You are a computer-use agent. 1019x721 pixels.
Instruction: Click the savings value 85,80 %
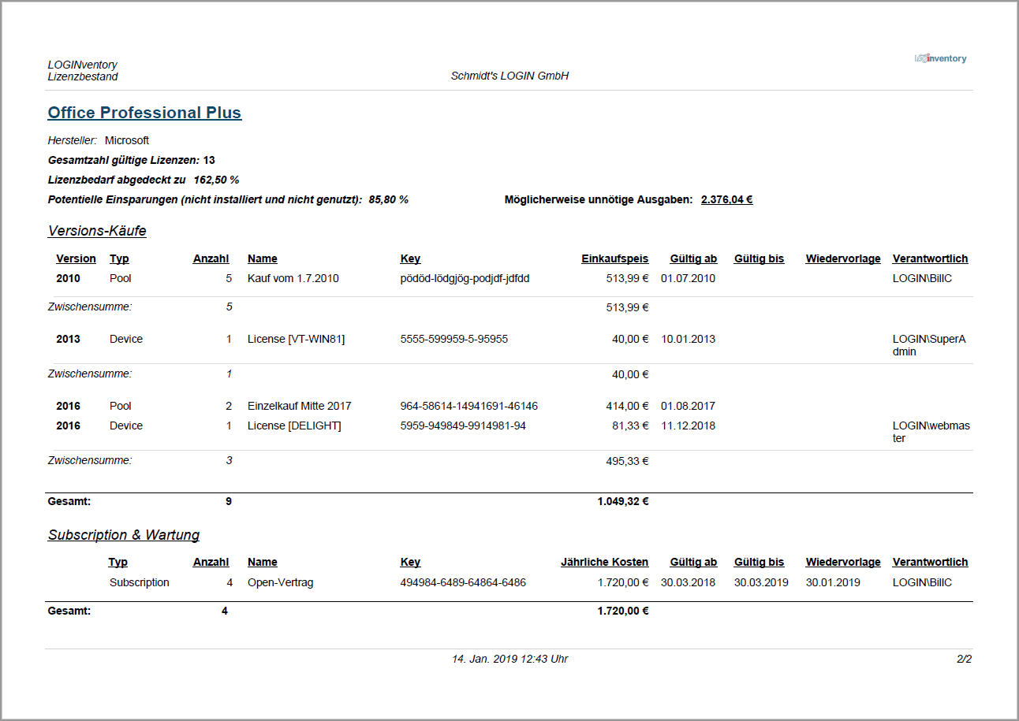(389, 199)
